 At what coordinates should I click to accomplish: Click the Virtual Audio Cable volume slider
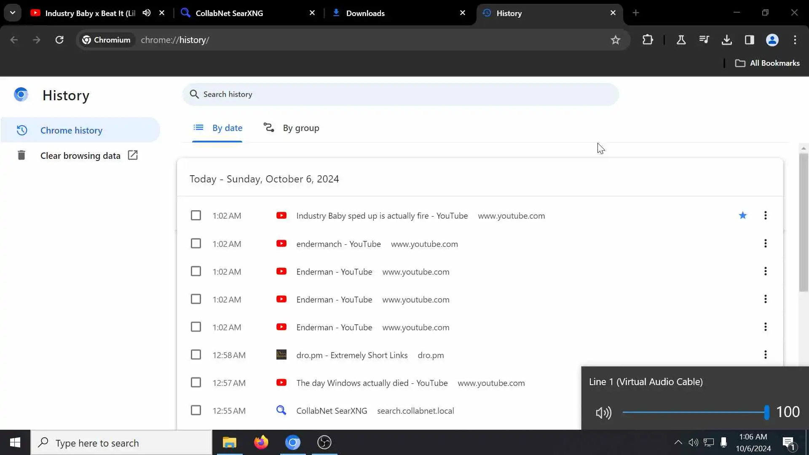point(694,412)
